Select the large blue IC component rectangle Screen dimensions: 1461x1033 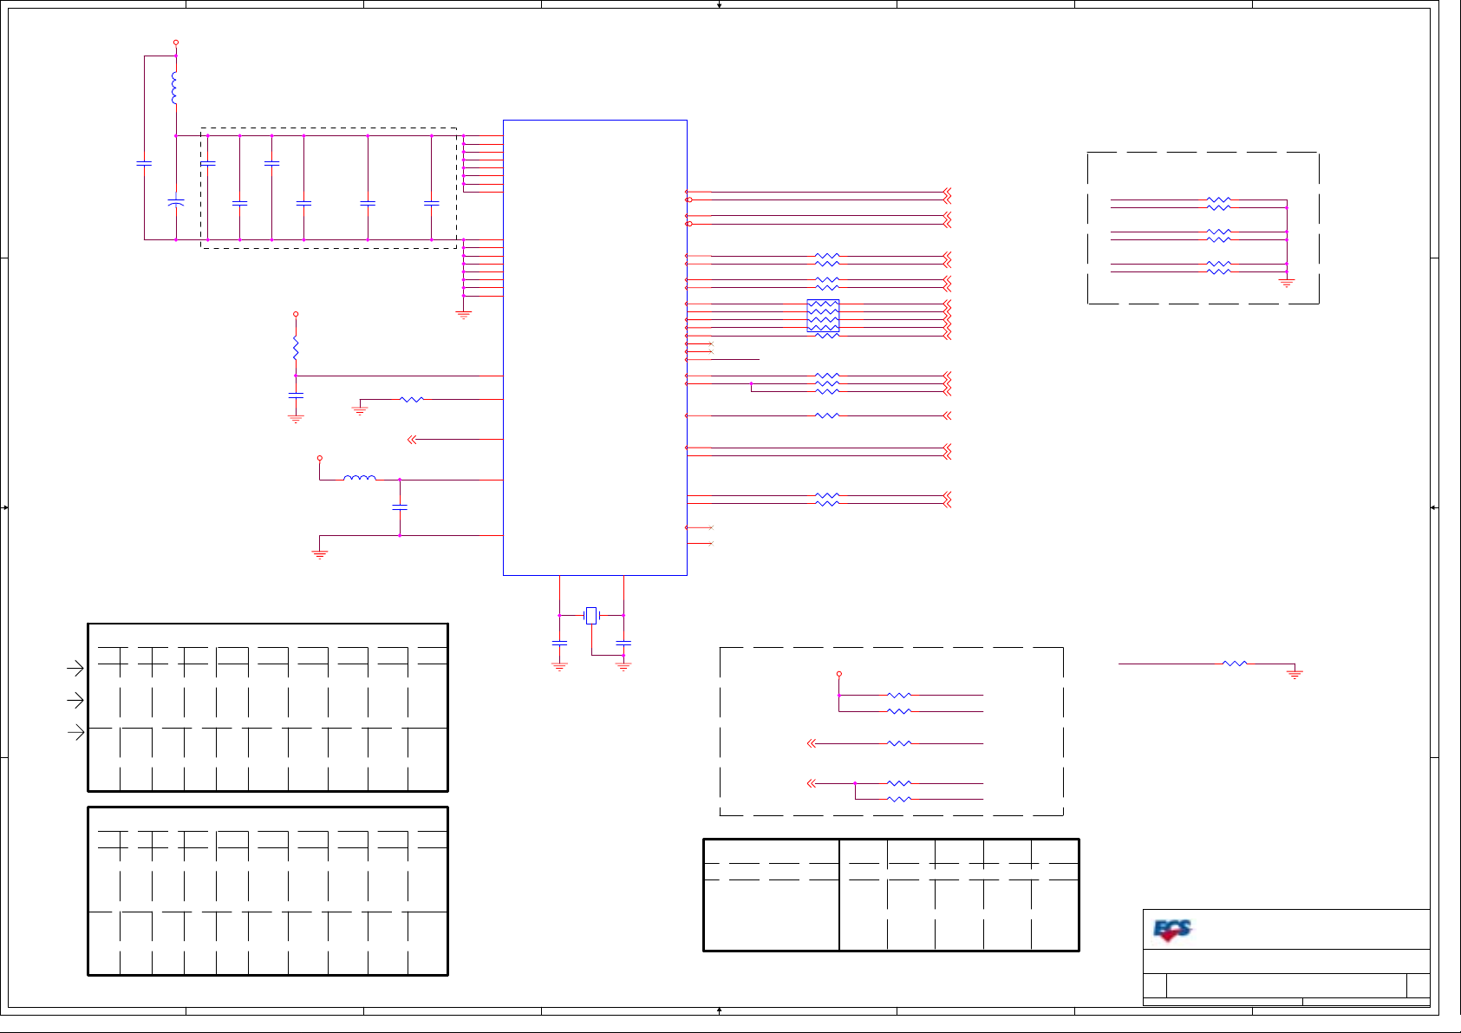(595, 347)
